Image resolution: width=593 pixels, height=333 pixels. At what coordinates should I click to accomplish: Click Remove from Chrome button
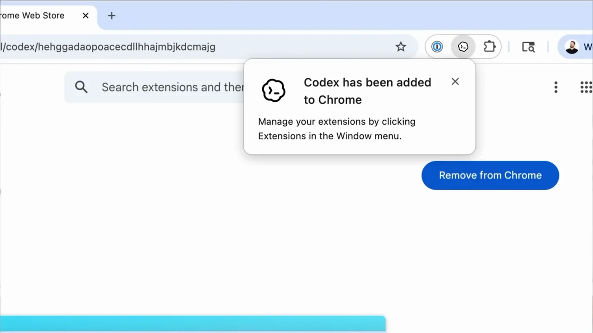point(490,175)
